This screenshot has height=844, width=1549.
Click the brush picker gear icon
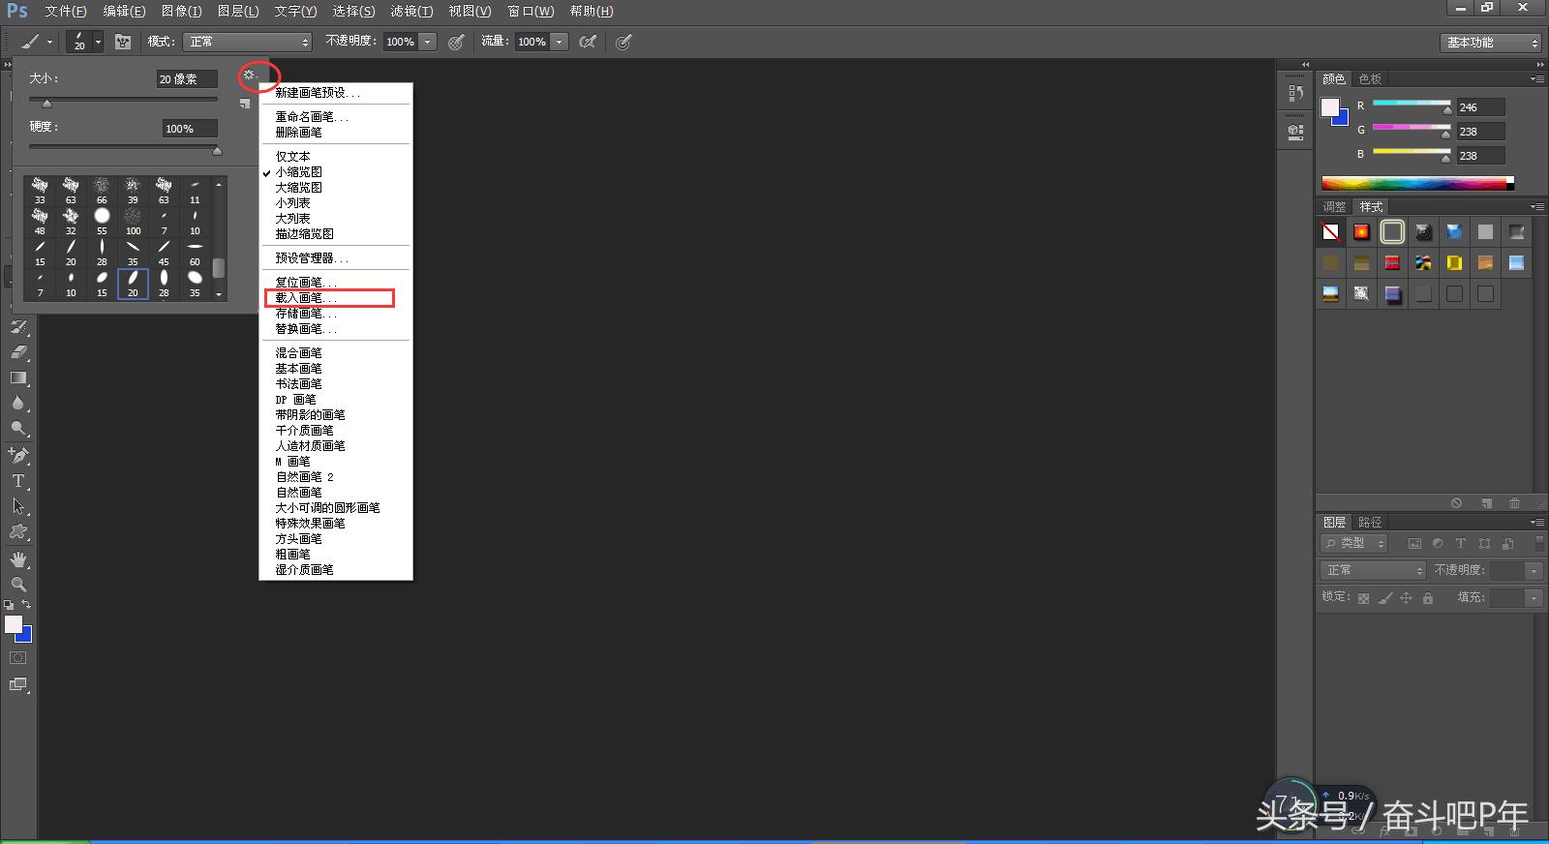[250, 75]
